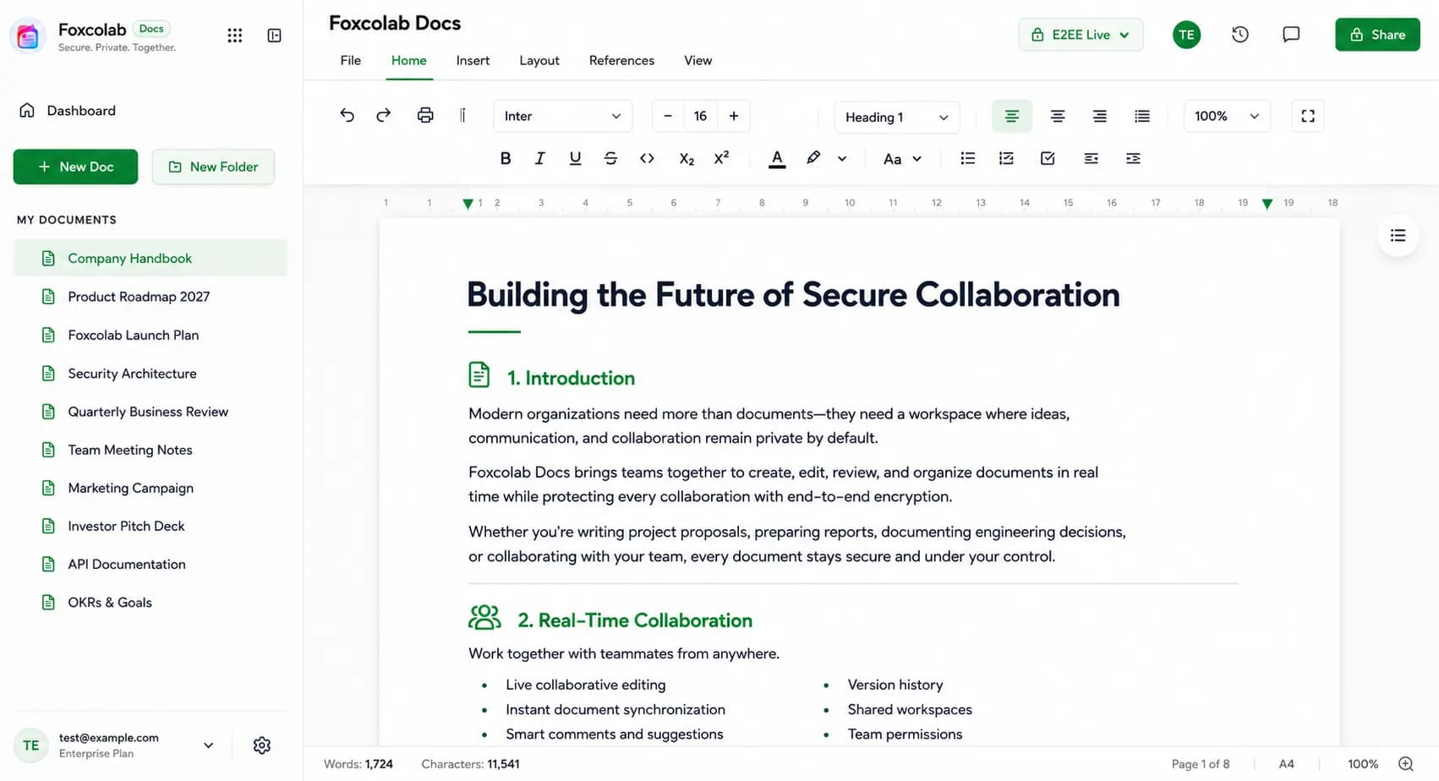Open the References tab

621,61
